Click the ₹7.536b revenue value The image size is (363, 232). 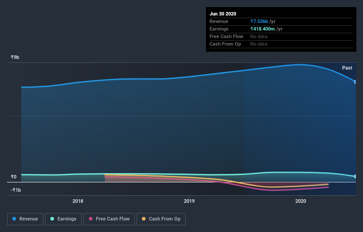tap(259, 21)
